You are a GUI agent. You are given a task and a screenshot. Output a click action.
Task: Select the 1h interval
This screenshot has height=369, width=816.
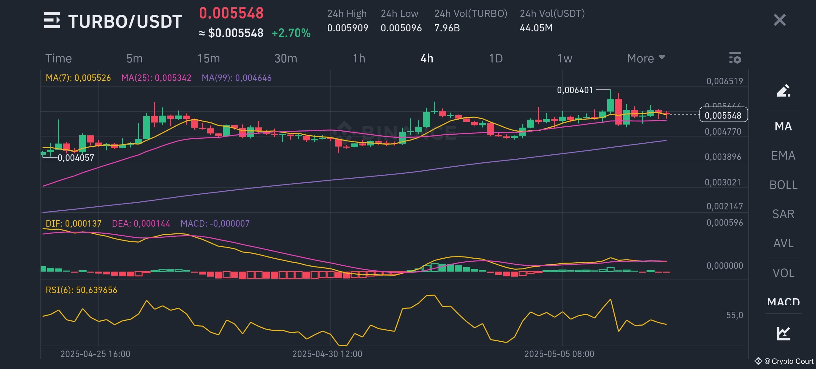(359, 58)
